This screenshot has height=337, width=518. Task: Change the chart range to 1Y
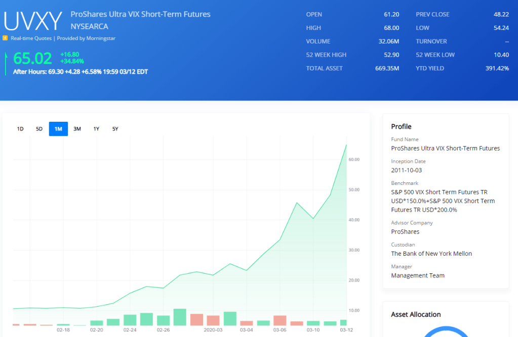tap(96, 129)
